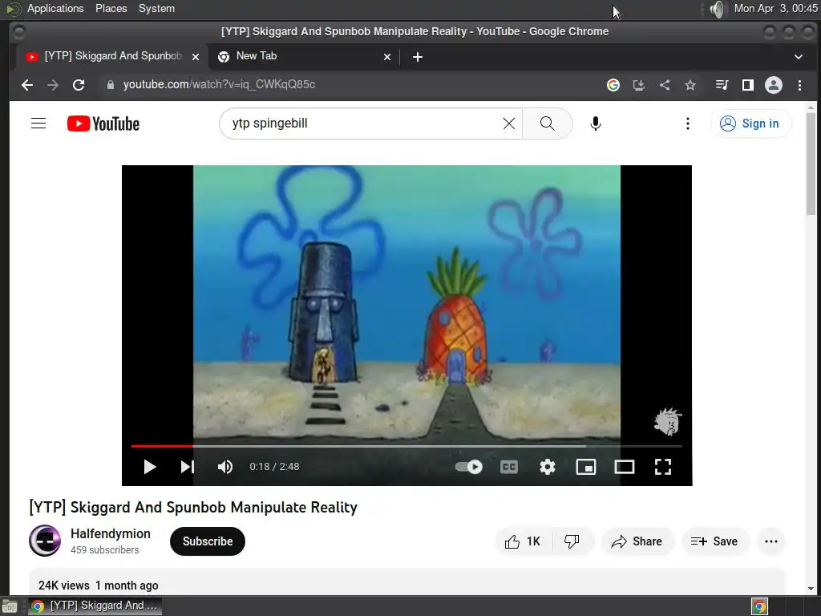
Task: Clear the search query with X
Action: (509, 124)
